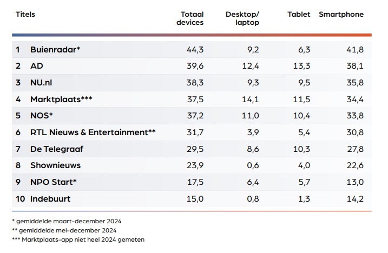Click De Telegraaf total value 29,5
The width and height of the screenshot is (388, 253).
click(x=195, y=149)
